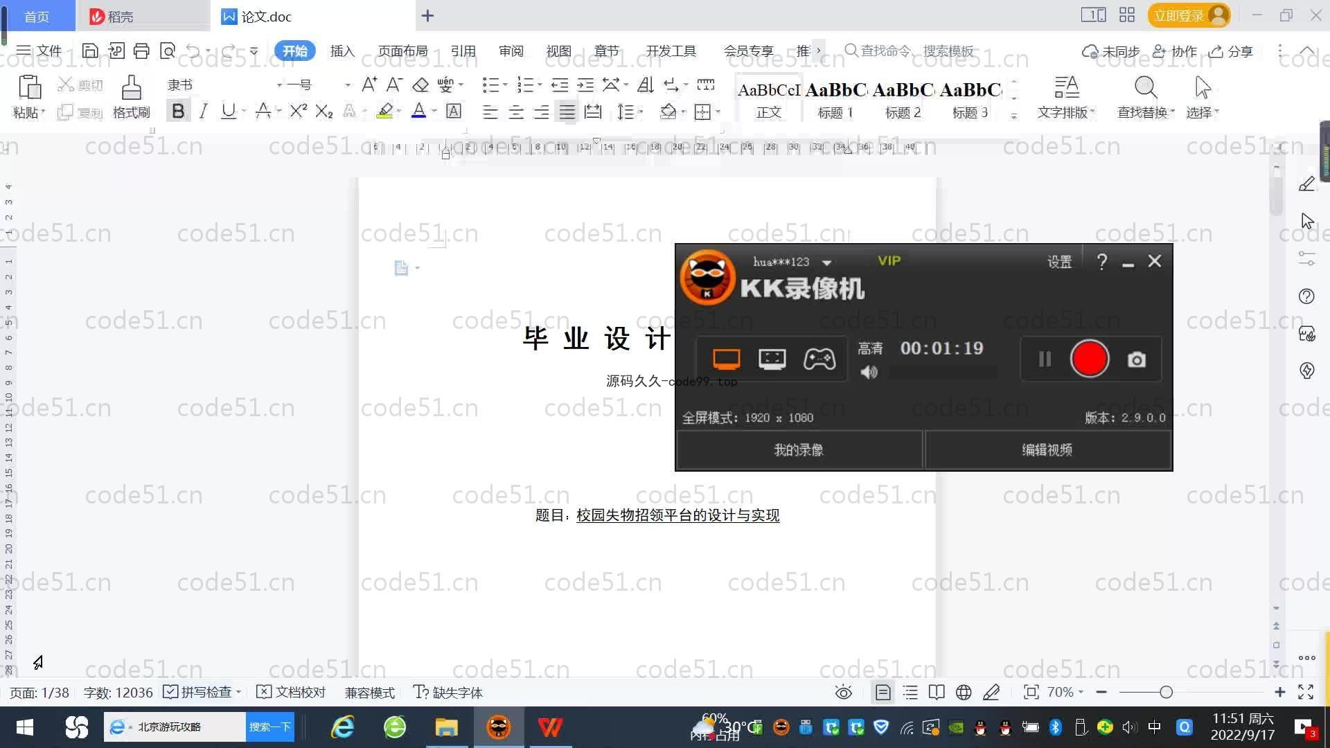Viewport: 1330px width, 748px height.
Task: Click 文档校对 in status bar
Action: coord(291,692)
